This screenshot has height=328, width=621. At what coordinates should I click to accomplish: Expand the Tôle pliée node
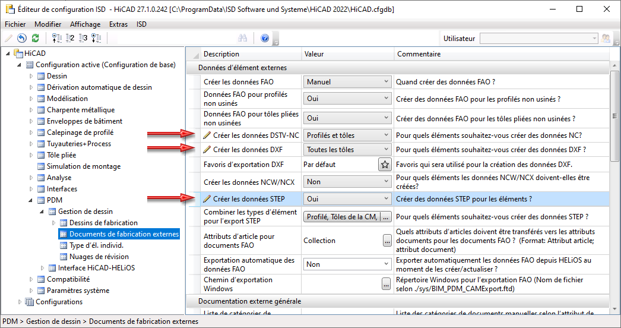[31, 155]
